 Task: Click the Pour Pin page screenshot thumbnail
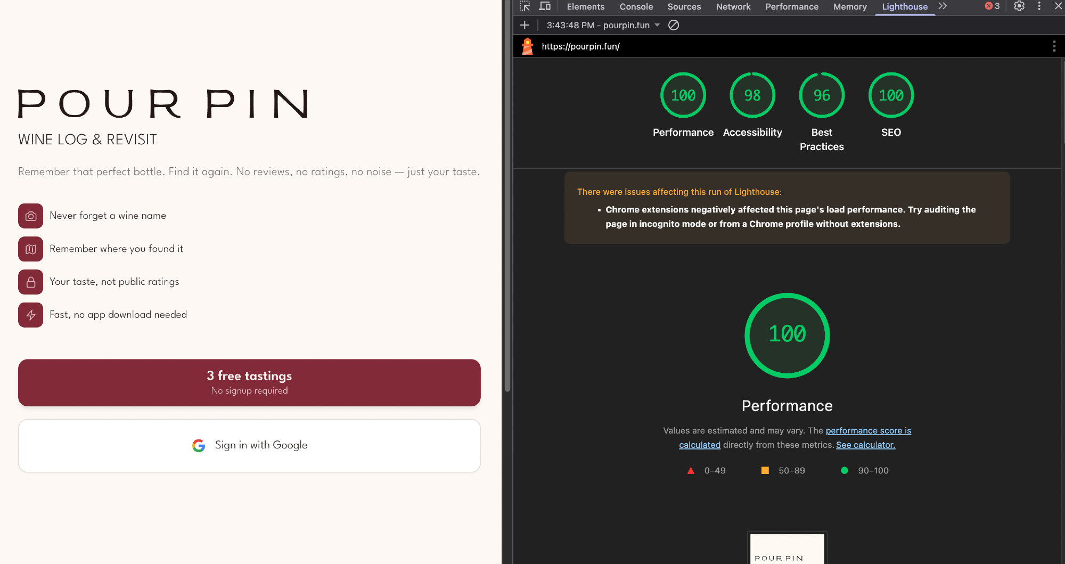pos(787,549)
